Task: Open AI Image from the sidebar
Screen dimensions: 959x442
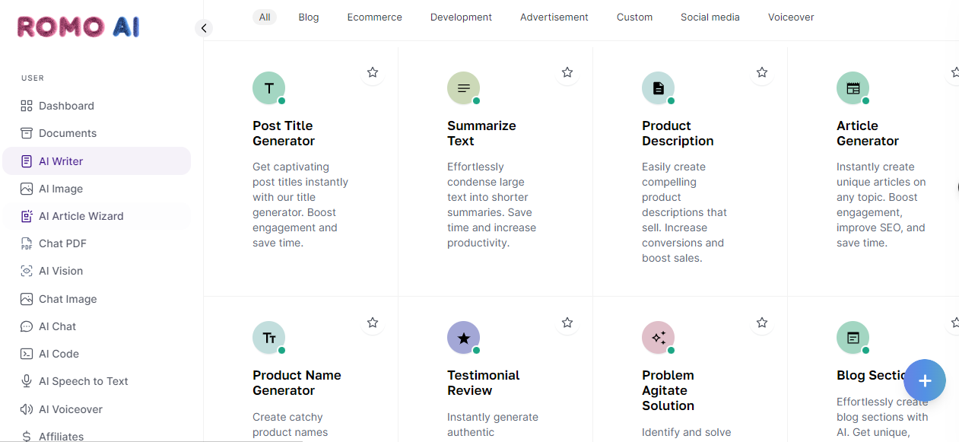Action: click(x=61, y=189)
